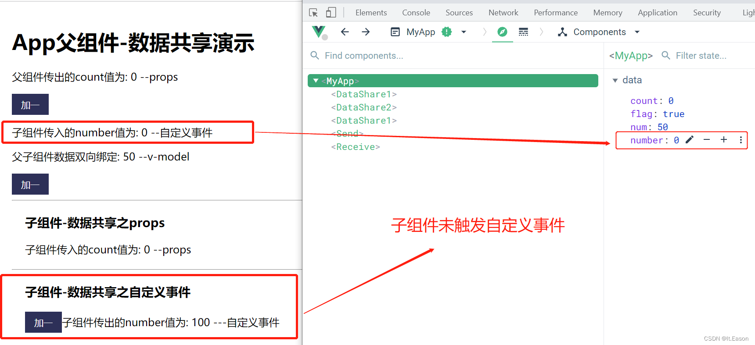Screen dimensions: 755x345
Task: Switch to the Console tab
Action: (x=416, y=13)
